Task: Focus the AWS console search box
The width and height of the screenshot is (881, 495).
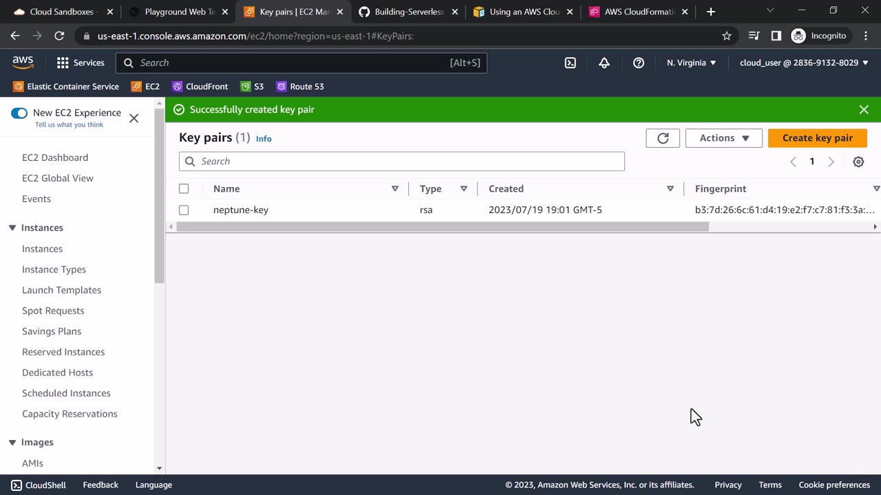Action: coord(301,63)
